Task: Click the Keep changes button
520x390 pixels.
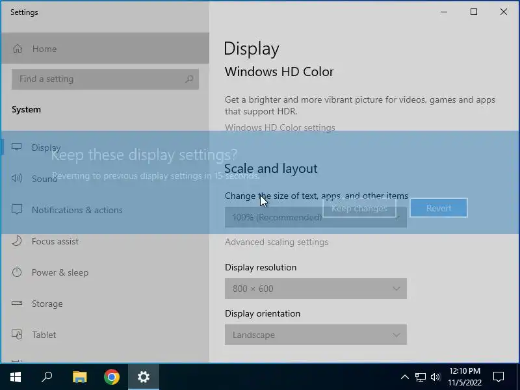Action: point(359,208)
